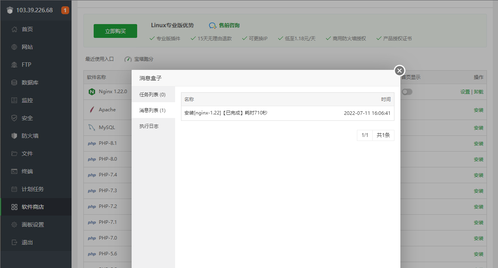Click the php icon for PHP-5.6
This screenshot has height=268, width=498.
92,254
